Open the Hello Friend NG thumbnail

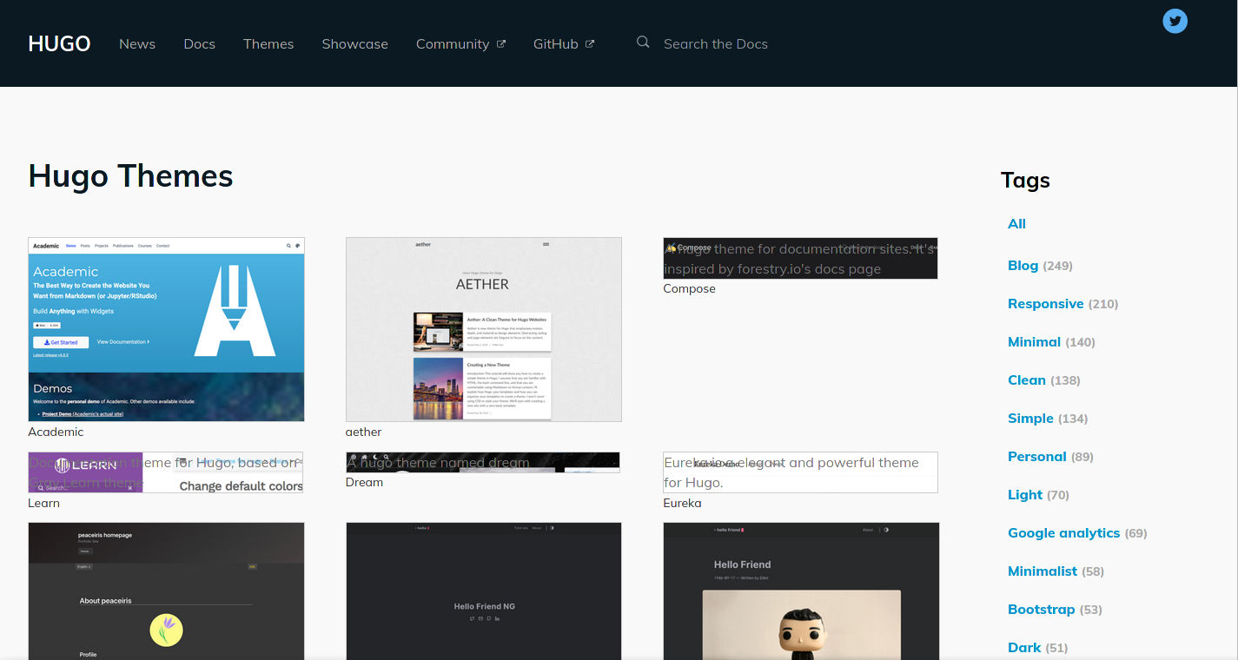point(483,591)
